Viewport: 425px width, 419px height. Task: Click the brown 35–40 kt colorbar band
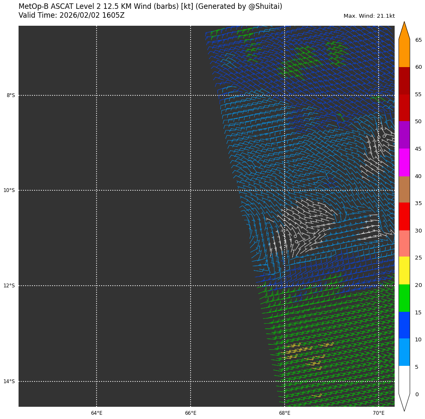404,189
